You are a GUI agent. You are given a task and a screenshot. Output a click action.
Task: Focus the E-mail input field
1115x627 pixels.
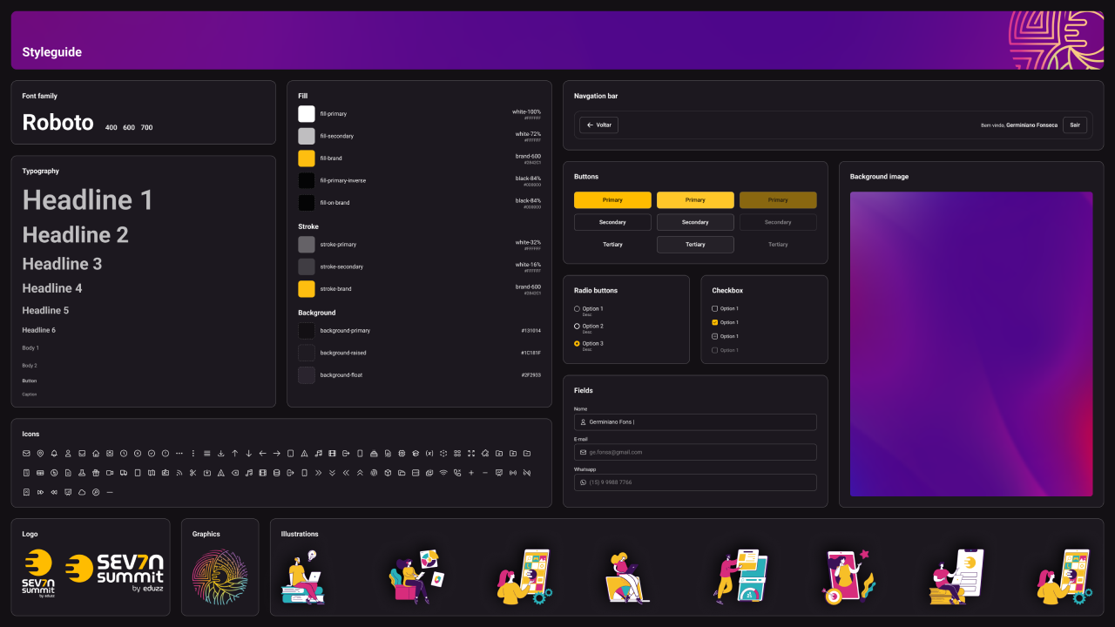(695, 452)
